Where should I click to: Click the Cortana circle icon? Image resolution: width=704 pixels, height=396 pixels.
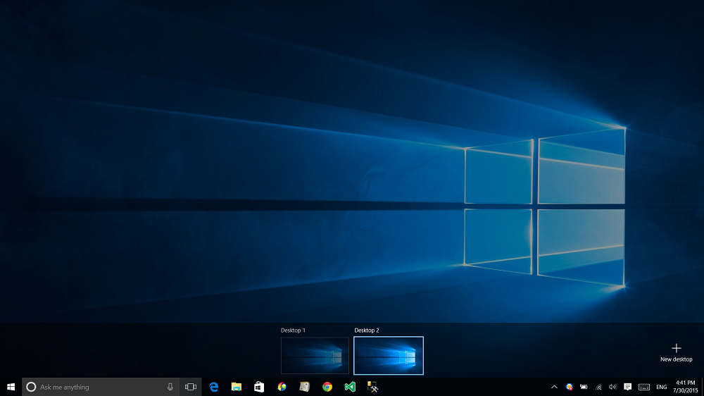point(31,387)
